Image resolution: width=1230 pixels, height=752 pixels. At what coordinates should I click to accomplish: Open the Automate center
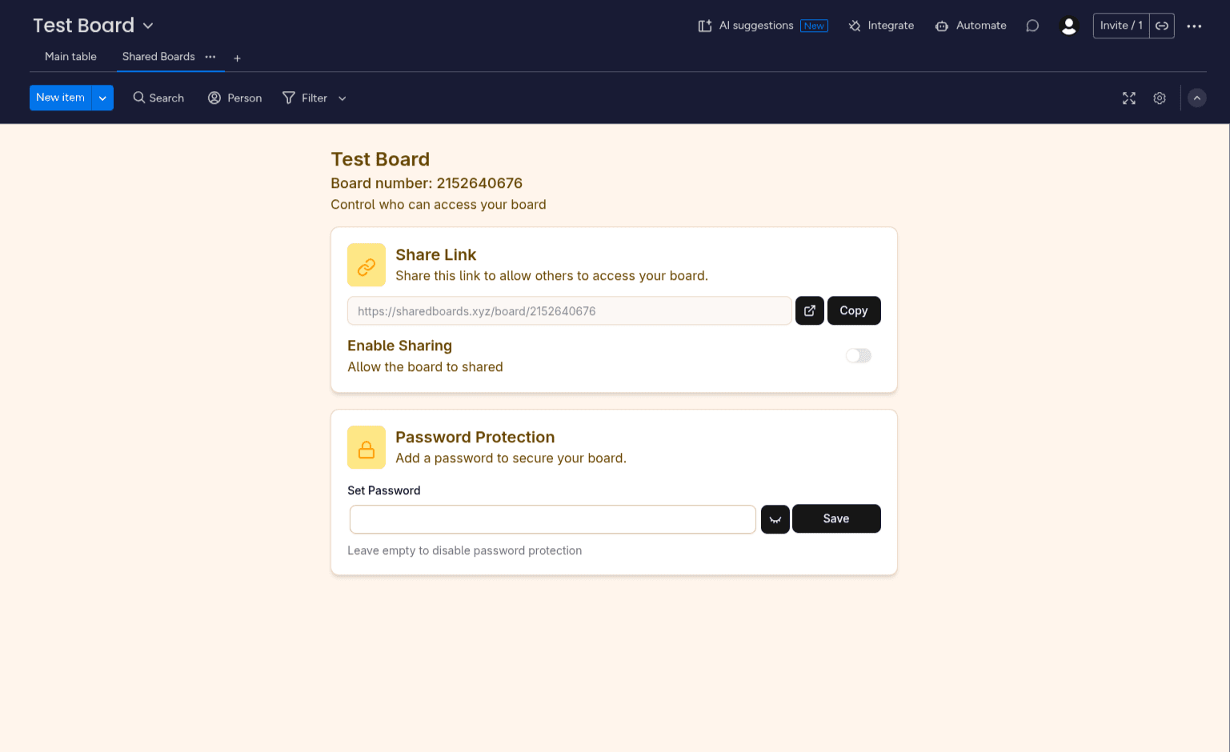pos(971,26)
